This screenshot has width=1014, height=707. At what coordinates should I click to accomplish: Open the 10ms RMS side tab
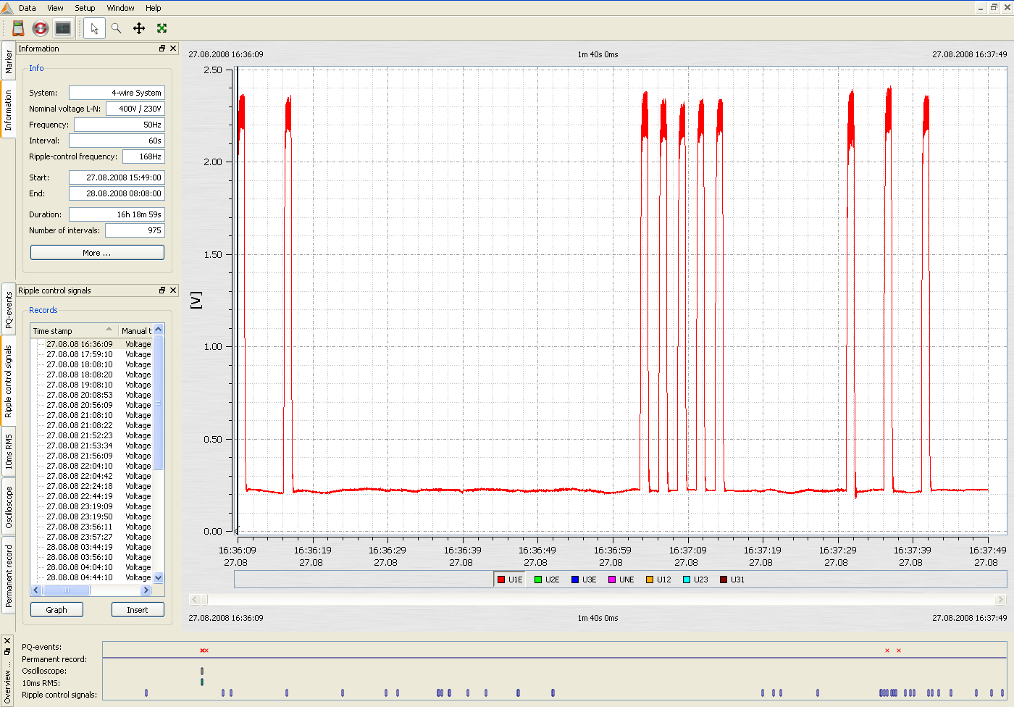(x=8, y=452)
